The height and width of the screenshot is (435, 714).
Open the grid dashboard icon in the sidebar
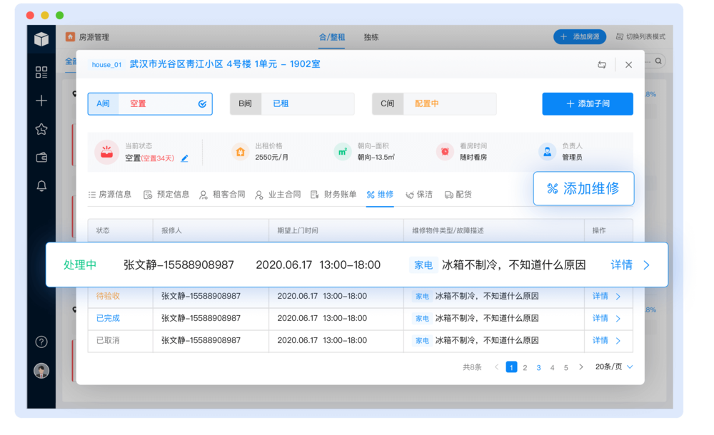41,72
